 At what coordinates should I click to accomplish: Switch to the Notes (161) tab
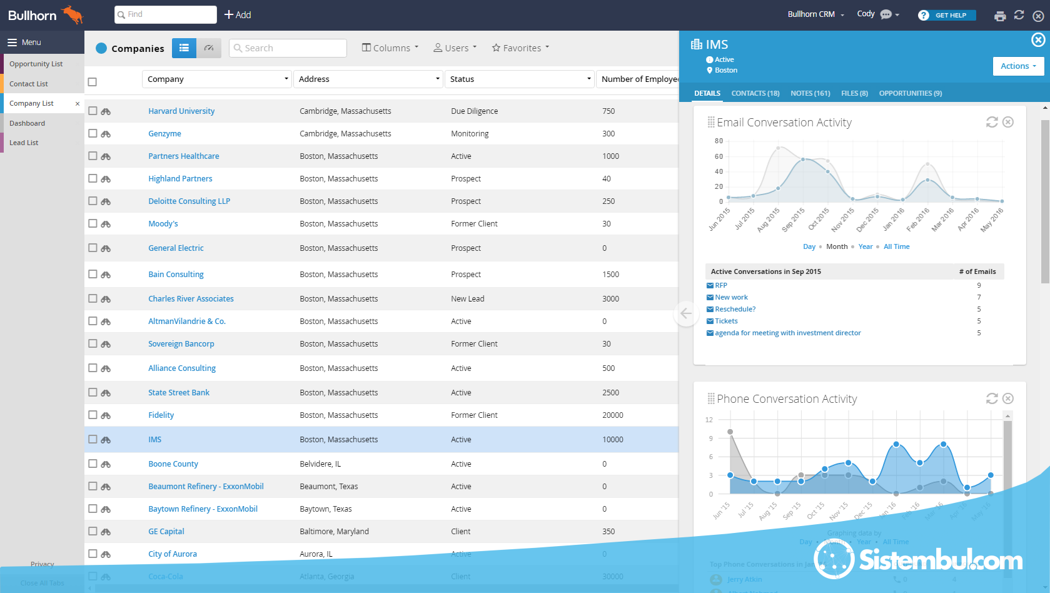point(810,93)
